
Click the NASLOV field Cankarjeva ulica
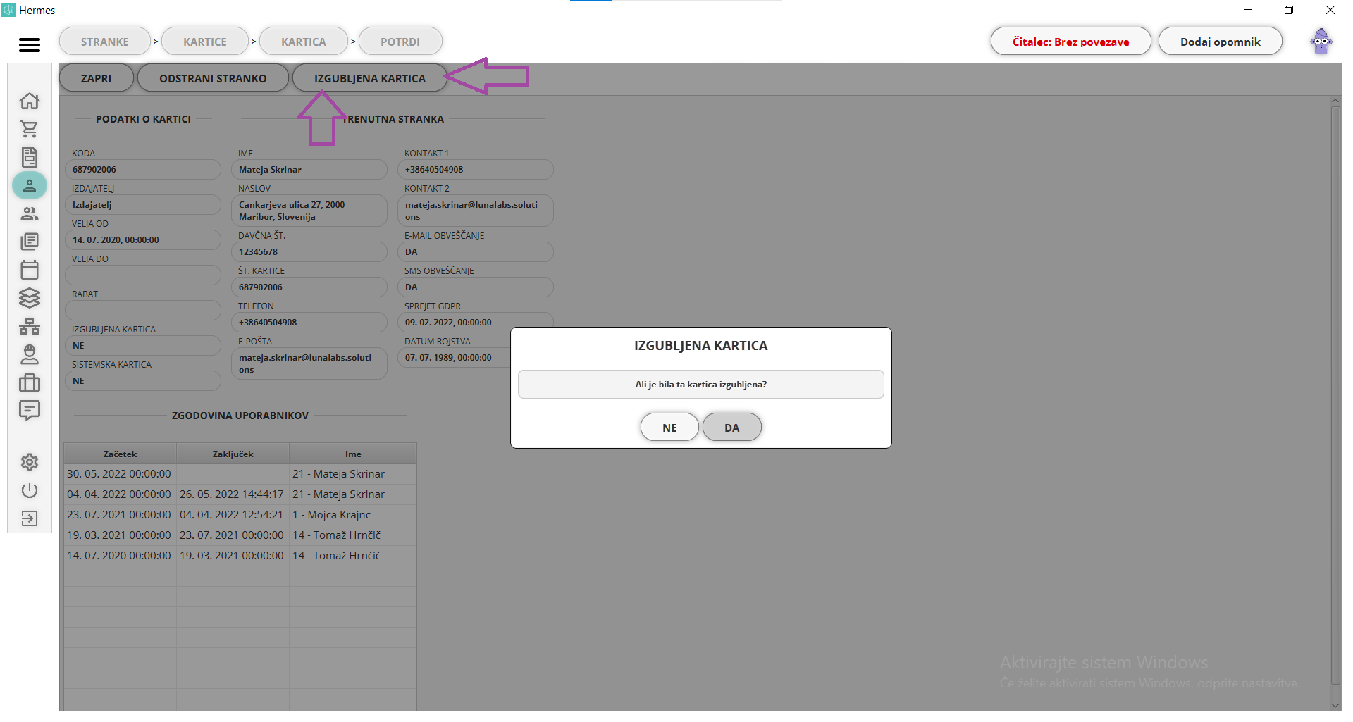[309, 211]
